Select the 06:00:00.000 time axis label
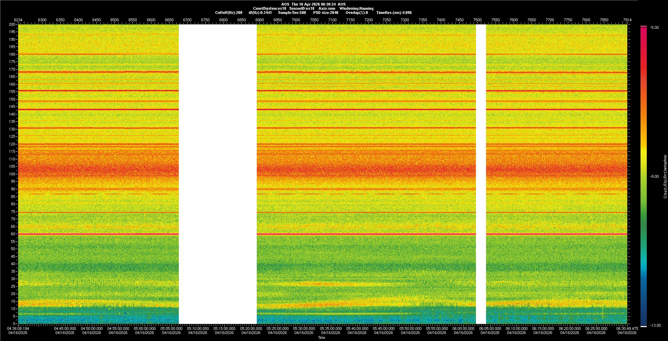Image resolution: width=668 pixels, height=341 pixels. [x=463, y=328]
